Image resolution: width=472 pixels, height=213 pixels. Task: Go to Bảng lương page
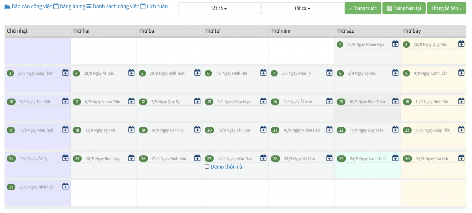[x=69, y=6]
